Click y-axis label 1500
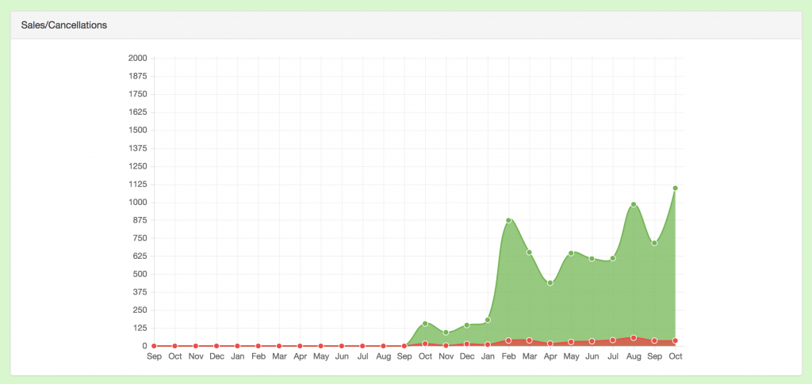Viewport: 812px width, 384px height. 138,130
